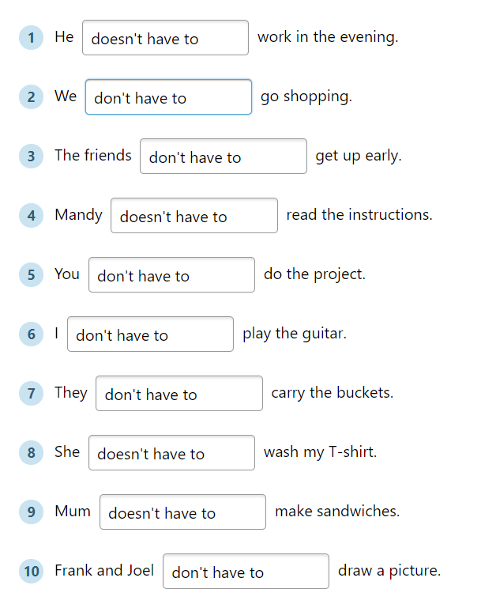Click the input before "play the guitar"
496x608 pixels.
150,334
